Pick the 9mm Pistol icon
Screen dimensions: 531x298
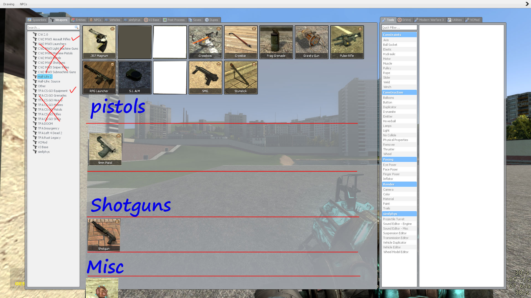[105, 149]
